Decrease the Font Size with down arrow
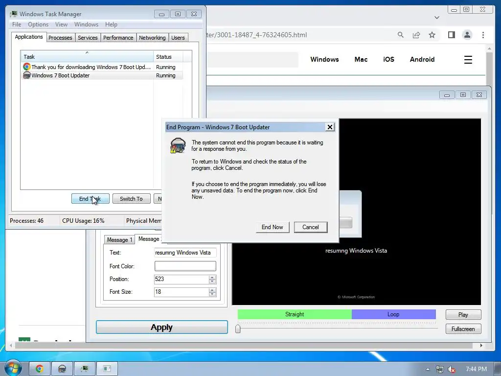The image size is (501, 376). 212,294
